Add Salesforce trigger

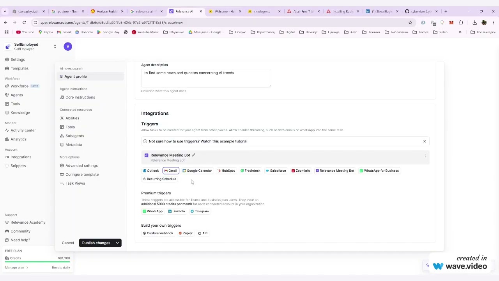pyautogui.click(x=276, y=171)
